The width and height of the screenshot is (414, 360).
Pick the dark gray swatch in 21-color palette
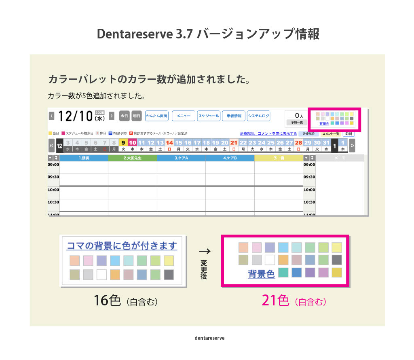point(337,260)
